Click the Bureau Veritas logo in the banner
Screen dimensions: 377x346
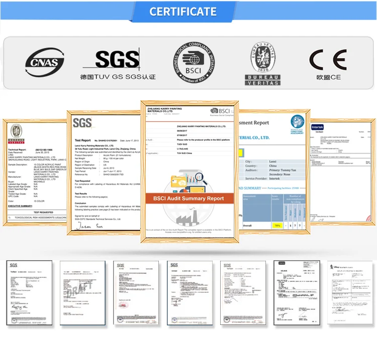[263, 63]
